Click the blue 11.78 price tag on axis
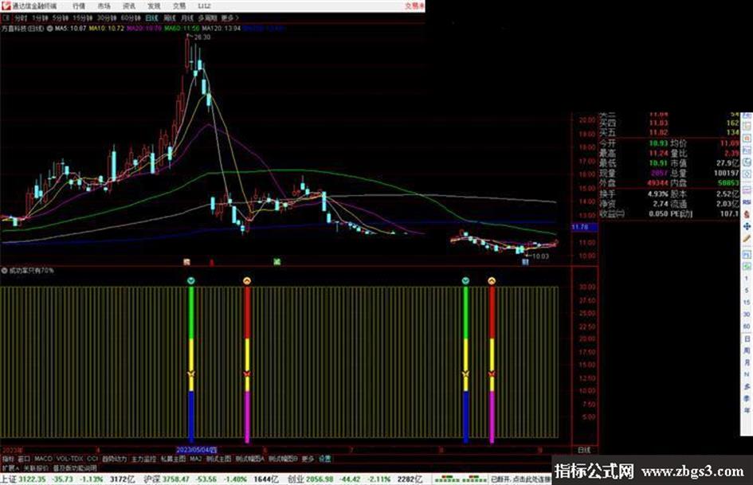Image resolution: width=753 pixels, height=485 pixels. pyautogui.click(x=583, y=227)
